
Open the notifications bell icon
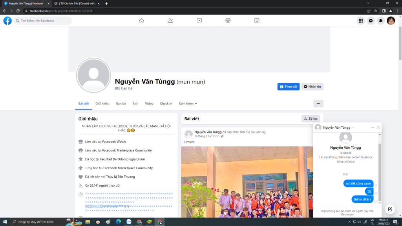[x=380, y=21]
